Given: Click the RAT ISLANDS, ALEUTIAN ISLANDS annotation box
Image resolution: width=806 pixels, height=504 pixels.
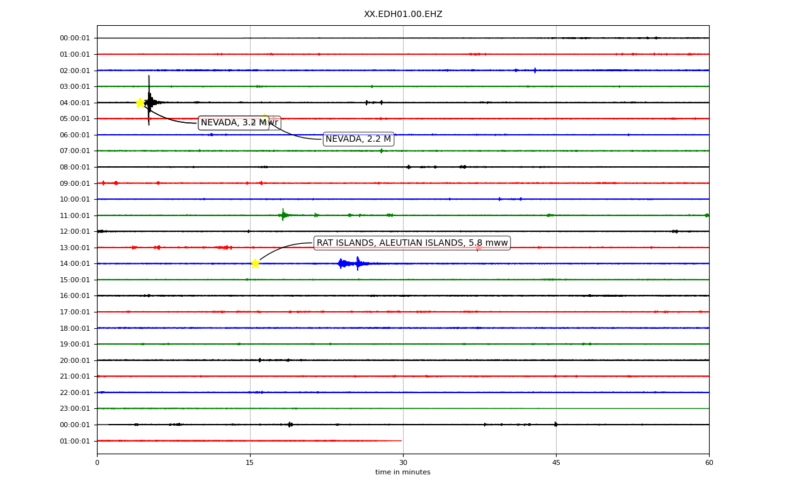Looking at the screenshot, I should pos(412,243).
